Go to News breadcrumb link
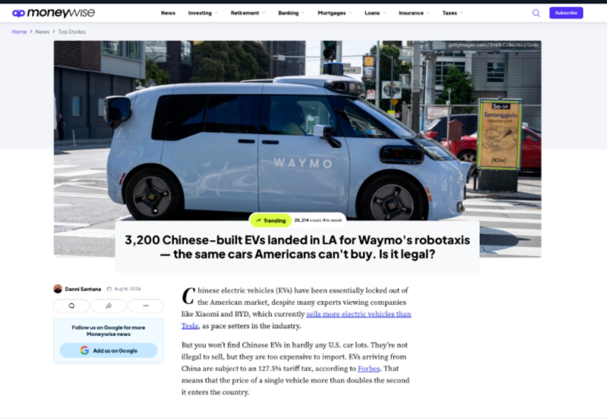This screenshot has height=419, width=607. click(x=42, y=32)
